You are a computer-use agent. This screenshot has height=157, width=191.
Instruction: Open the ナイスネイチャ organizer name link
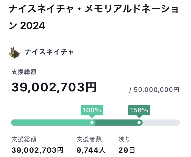[49, 52]
